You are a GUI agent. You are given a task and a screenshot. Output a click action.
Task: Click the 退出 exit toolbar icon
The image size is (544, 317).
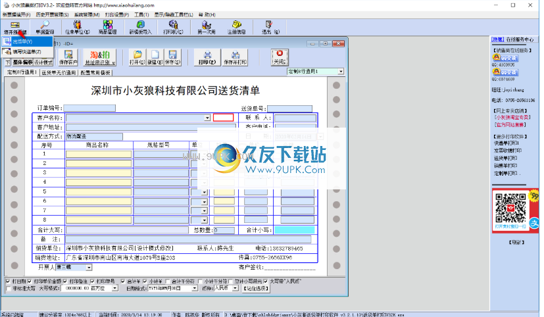tap(270, 27)
